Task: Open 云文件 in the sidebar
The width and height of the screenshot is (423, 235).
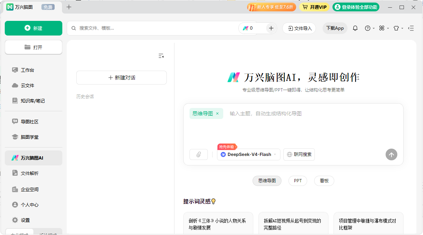Action: point(33,85)
